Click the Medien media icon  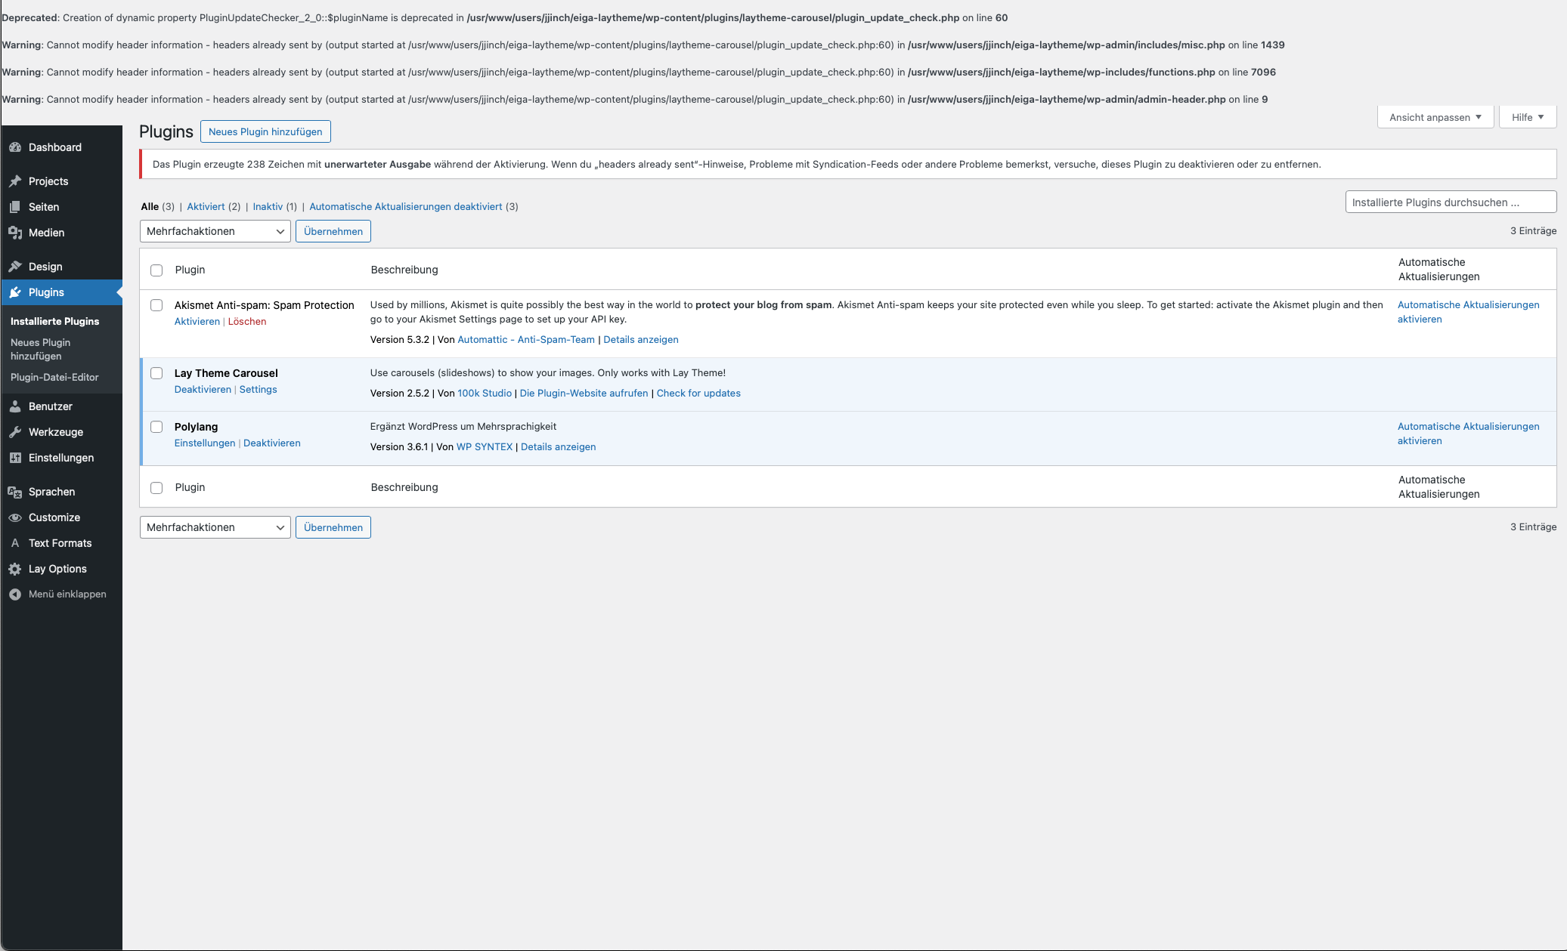[15, 233]
